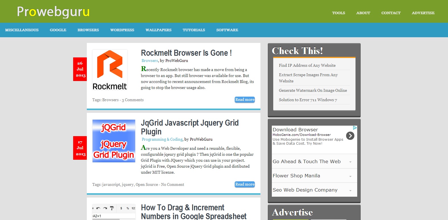This screenshot has width=448, height=220.
Task: Click Read more for Rockmelt article
Action: [245, 100]
